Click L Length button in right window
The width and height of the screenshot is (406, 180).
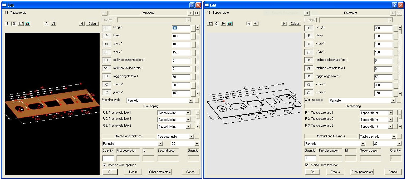click(x=309, y=28)
